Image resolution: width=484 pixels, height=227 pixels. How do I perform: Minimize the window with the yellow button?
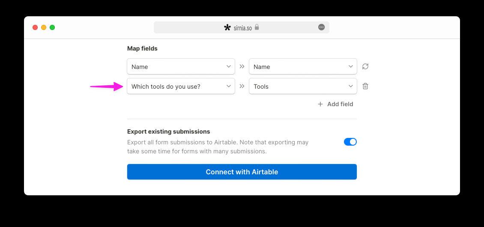point(44,27)
